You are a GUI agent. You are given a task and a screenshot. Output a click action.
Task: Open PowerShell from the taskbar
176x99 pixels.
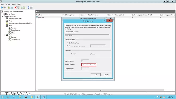click(14, 97)
